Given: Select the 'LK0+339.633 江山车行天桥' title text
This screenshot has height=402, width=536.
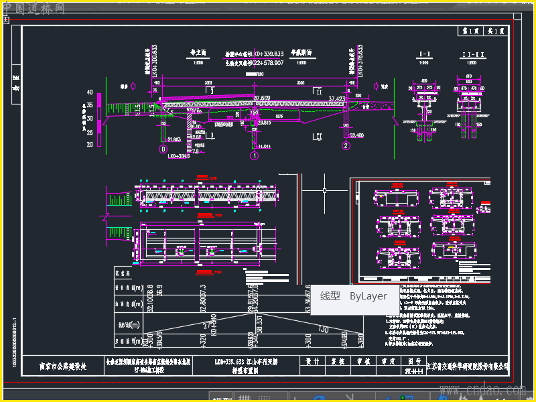Looking at the screenshot, I should [246, 362].
